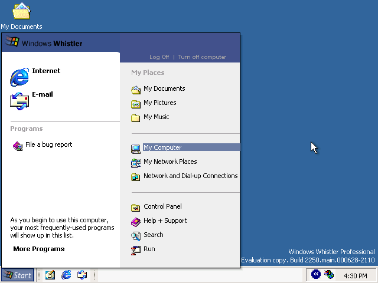Click the Help + Support book icon
This screenshot has height=283, width=378.
click(136, 222)
